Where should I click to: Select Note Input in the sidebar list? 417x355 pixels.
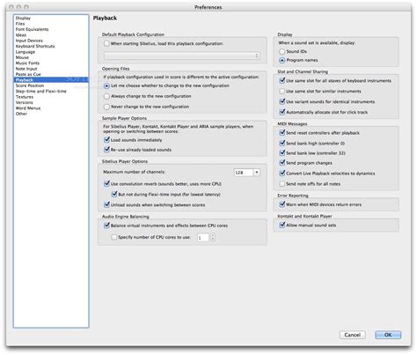(x=26, y=69)
